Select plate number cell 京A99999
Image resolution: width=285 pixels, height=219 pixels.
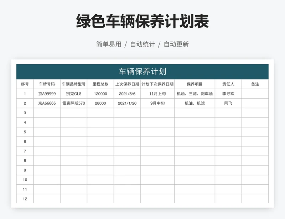pos(47,94)
